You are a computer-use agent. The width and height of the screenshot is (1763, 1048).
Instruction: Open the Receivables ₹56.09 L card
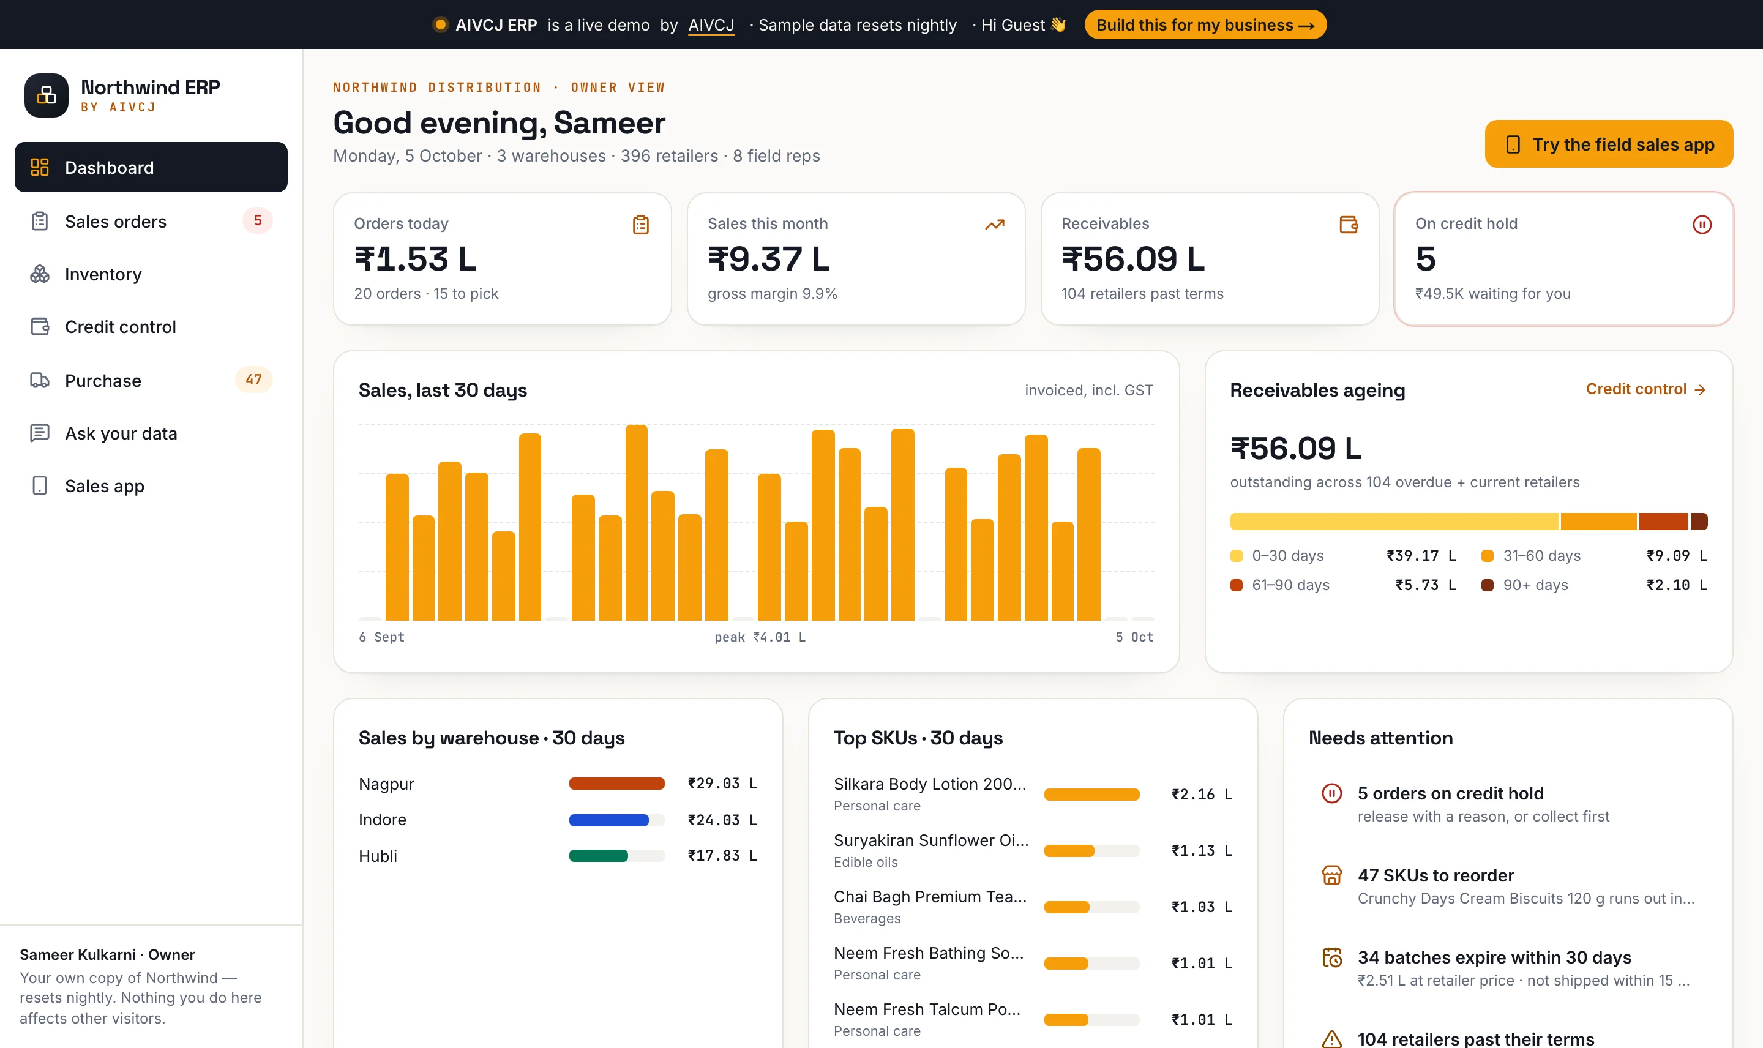click(1210, 259)
